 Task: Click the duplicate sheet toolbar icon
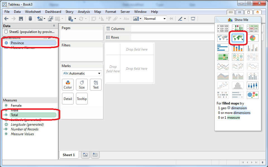click(x=51, y=19)
